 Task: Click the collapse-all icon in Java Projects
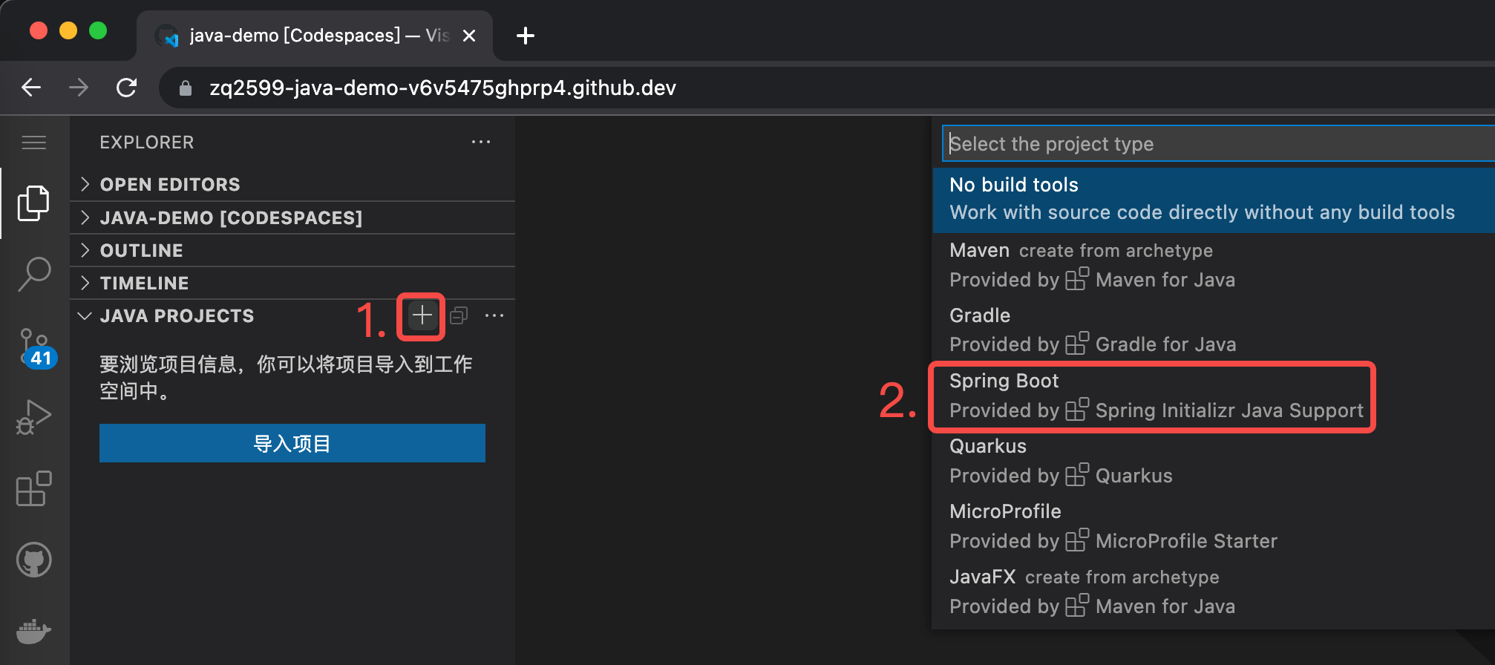click(459, 315)
